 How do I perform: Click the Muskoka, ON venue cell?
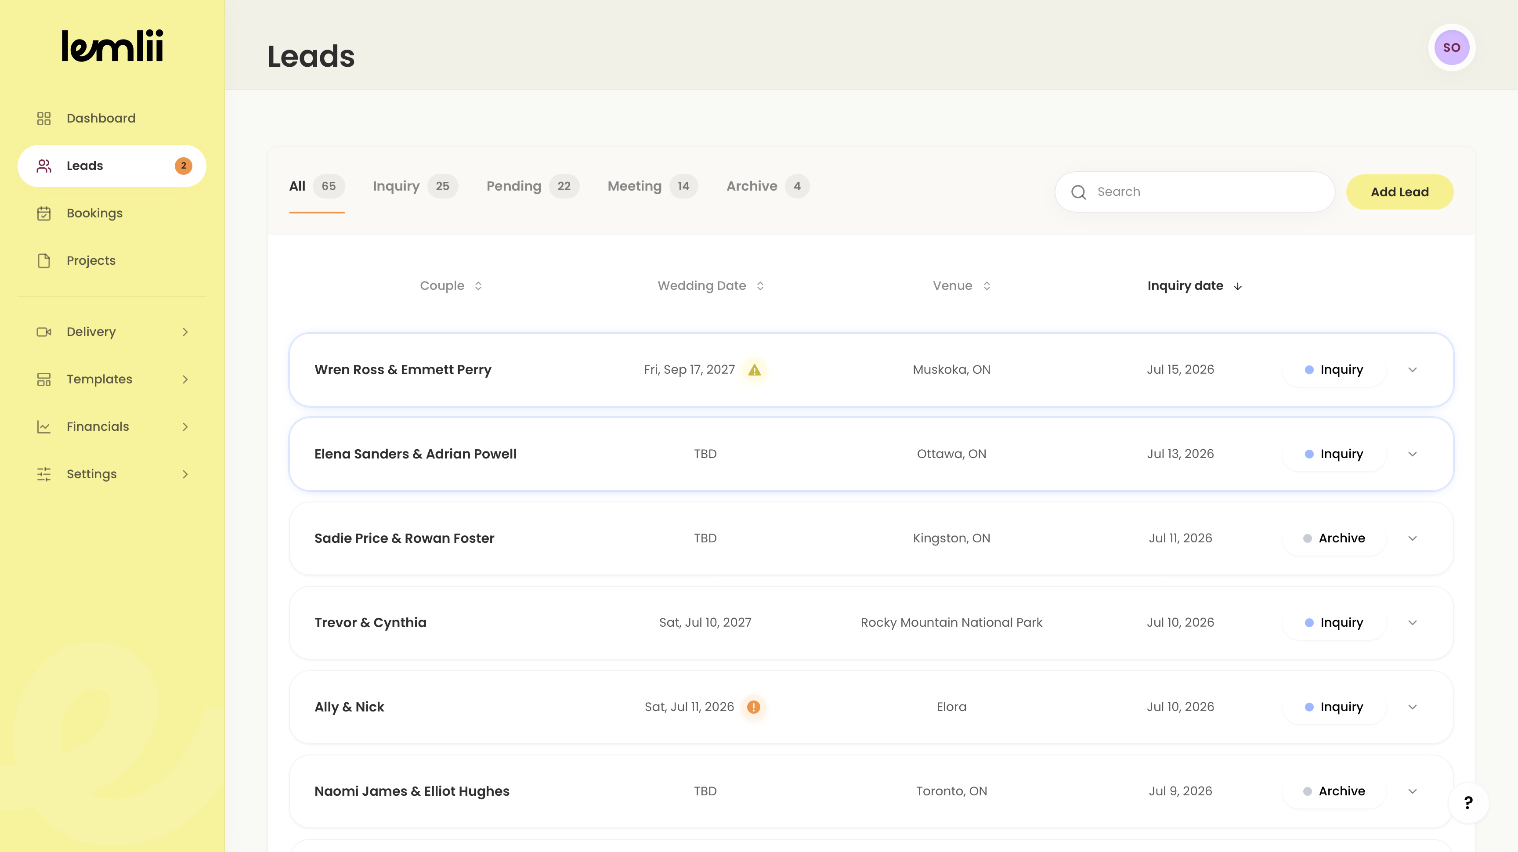(951, 370)
